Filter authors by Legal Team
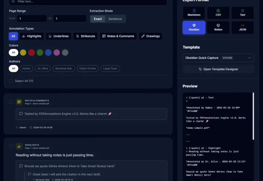 coord(110,68)
